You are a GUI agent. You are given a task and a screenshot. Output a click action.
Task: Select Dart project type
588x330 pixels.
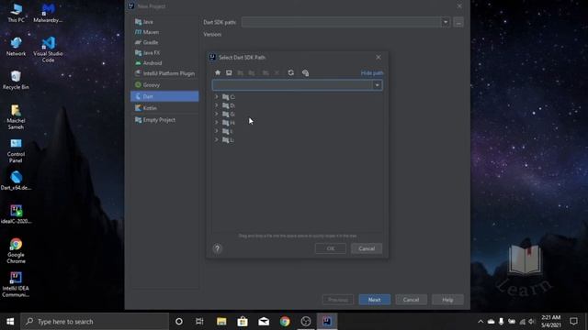point(164,96)
